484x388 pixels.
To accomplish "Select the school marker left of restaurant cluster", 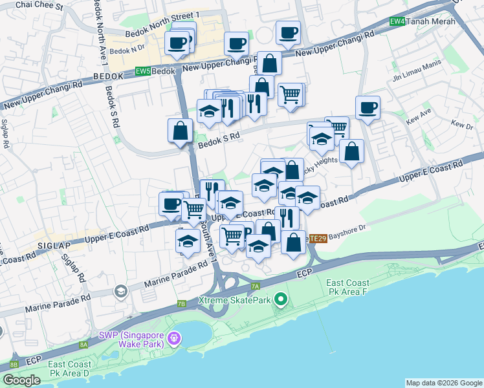I will click(209, 113).
